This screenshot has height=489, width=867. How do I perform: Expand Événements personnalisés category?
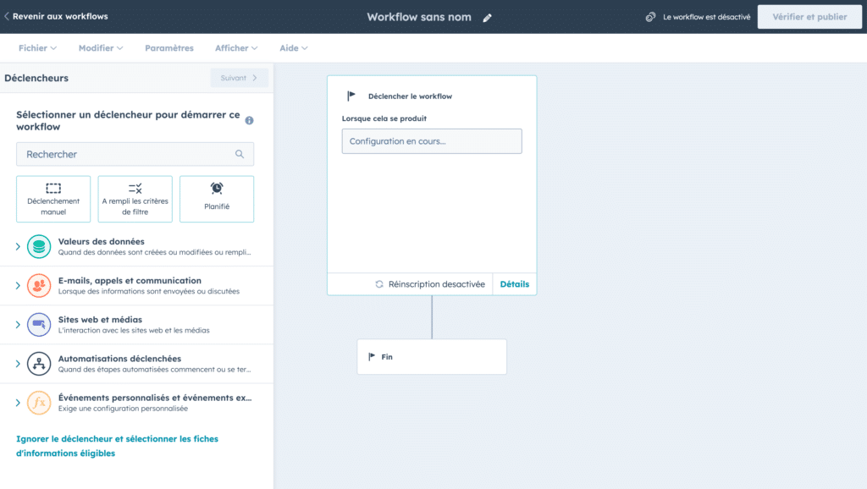(x=18, y=403)
